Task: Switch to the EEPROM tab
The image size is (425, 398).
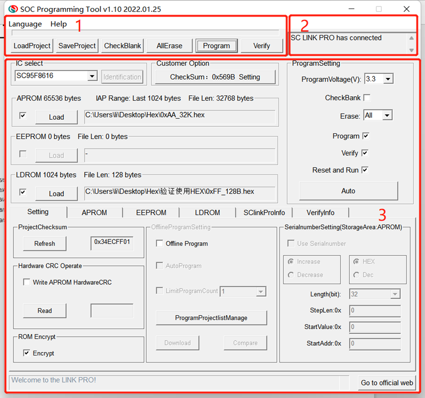Action: pyautogui.click(x=151, y=212)
